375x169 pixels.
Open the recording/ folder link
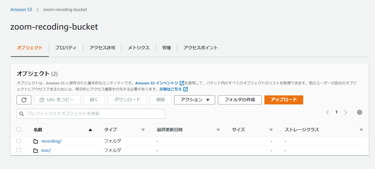coord(51,141)
